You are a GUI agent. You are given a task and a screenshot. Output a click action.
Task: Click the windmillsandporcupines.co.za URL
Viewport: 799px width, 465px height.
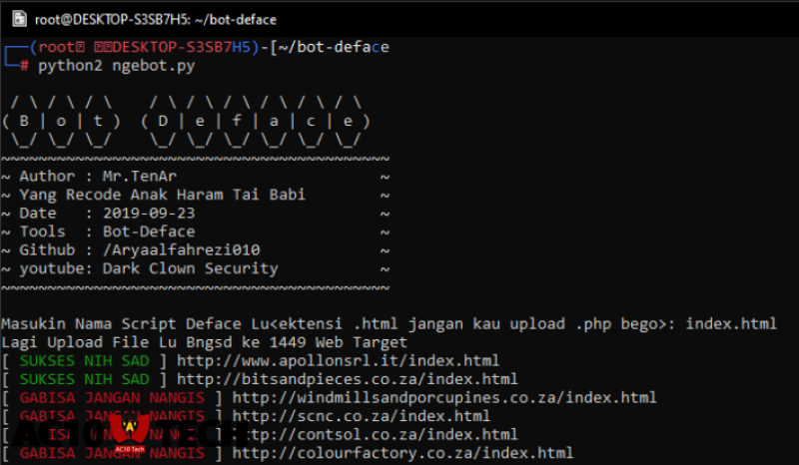pos(443,397)
